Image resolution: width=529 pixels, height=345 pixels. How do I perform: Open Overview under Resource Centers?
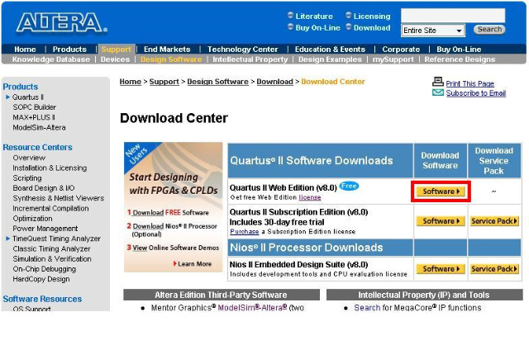pos(29,158)
